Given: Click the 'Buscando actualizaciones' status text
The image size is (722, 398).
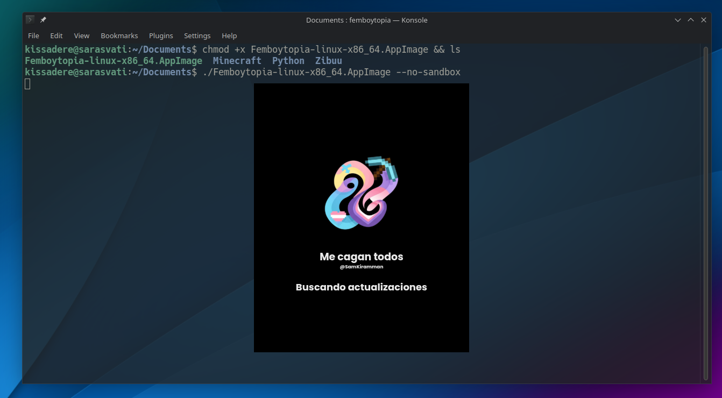Looking at the screenshot, I should coord(362,287).
